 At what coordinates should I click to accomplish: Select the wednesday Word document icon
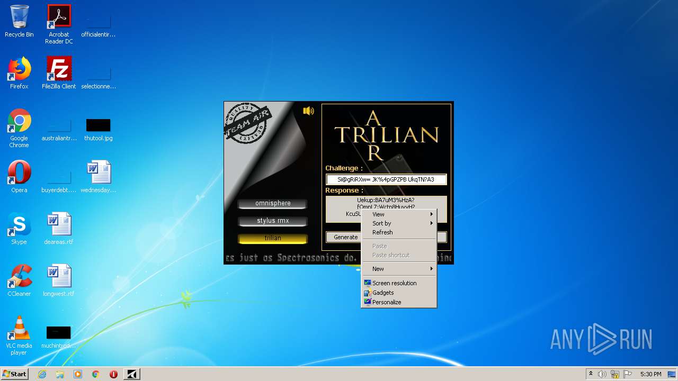click(99, 177)
